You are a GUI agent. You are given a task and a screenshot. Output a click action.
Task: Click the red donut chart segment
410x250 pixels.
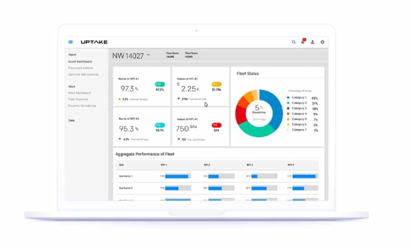click(x=240, y=115)
